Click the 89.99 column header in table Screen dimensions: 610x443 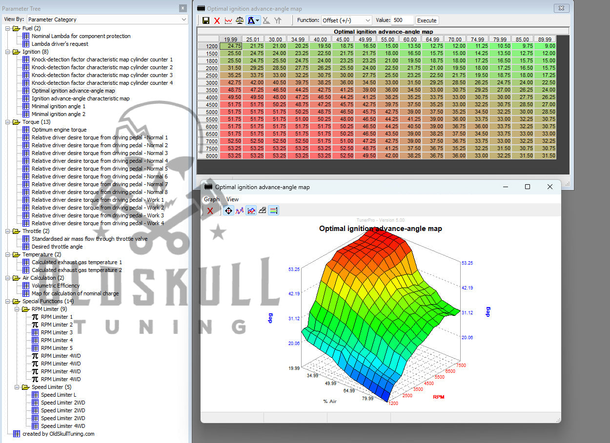pos(545,39)
